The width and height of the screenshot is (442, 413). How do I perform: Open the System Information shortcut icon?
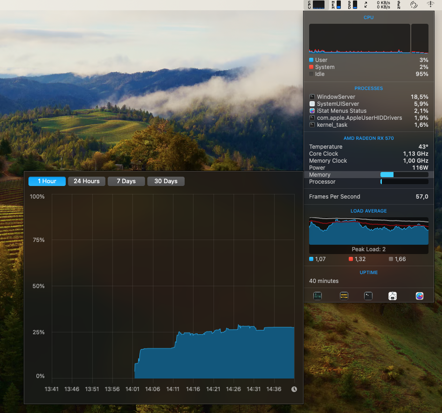393,296
